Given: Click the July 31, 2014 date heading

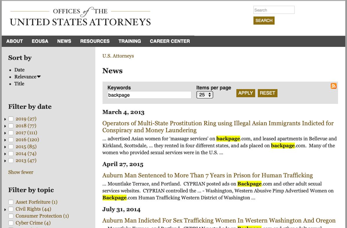Looking at the screenshot, I should [x=121, y=209].
